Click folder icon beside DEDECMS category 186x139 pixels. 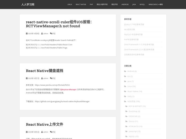click(126, 116)
